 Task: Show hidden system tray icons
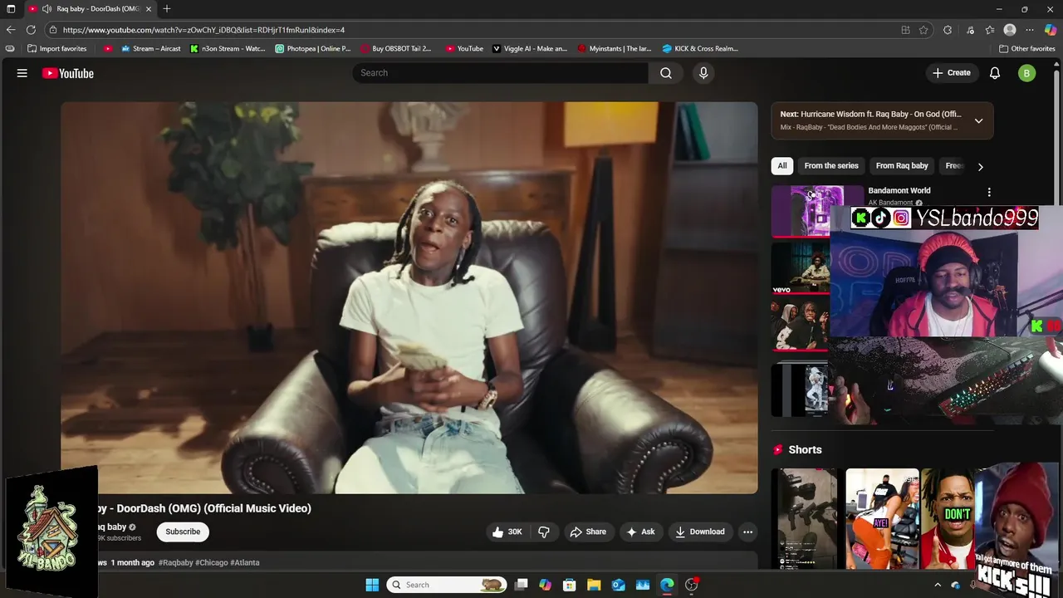point(938,585)
